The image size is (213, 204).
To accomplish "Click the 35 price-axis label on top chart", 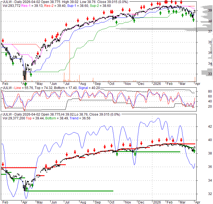I will tap(210, 53).
